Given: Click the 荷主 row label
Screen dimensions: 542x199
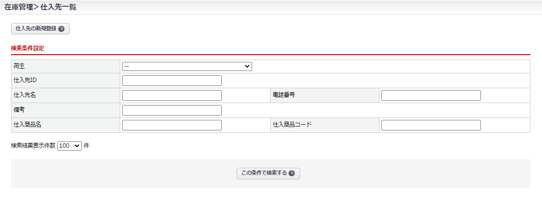Looking at the screenshot, I should coord(19,66).
